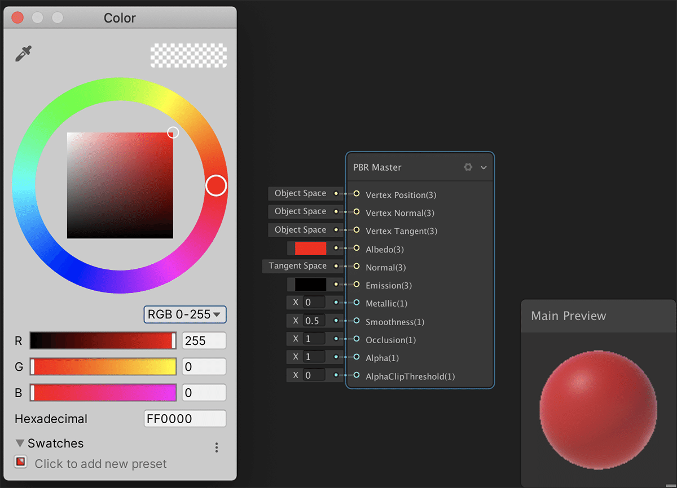Click the red sphere in Main Preview

point(599,409)
